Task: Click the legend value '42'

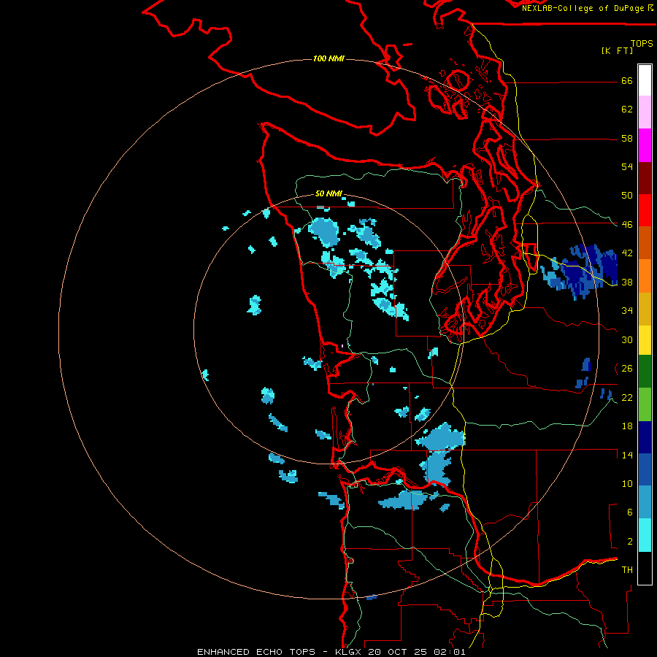Action: pyautogui.click(x=627, y=253)
